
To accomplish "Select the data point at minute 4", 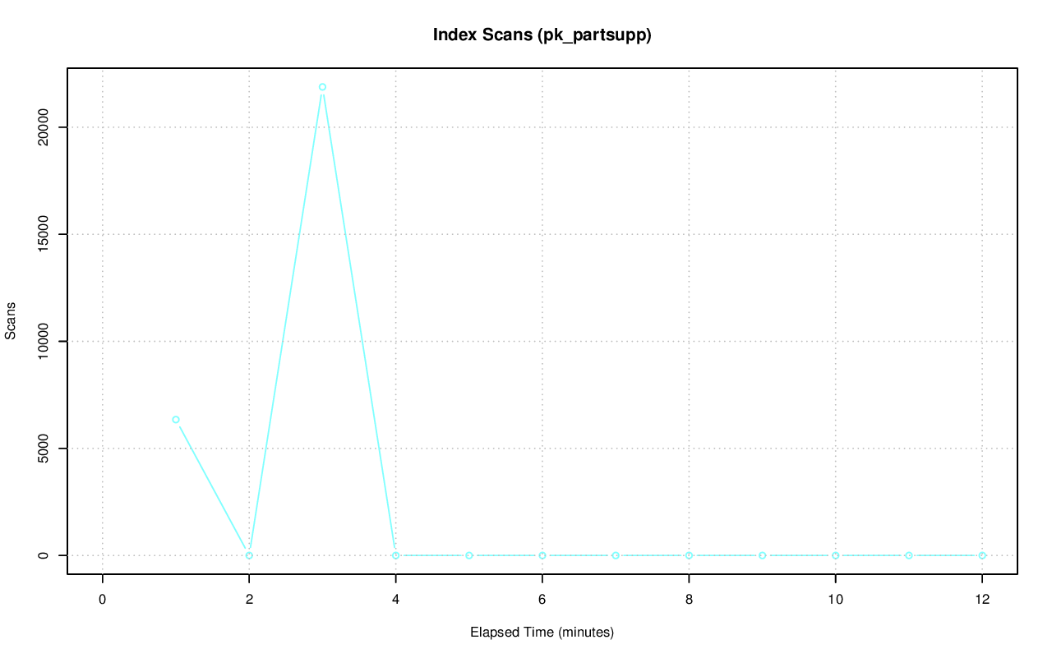I will tap(395, 555).
